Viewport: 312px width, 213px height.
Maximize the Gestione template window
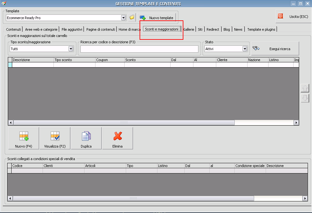click(300, 3)
